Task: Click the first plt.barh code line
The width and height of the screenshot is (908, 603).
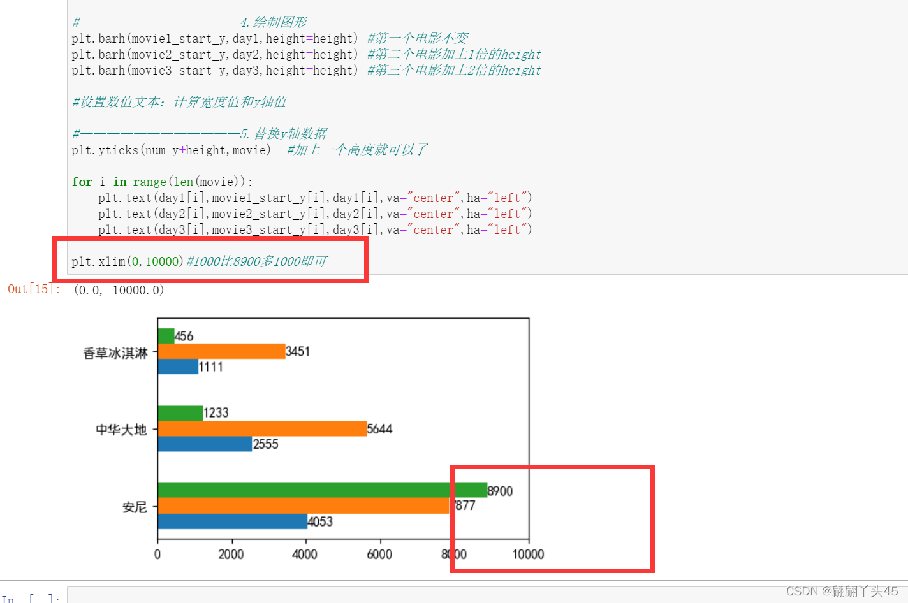Action: tap(215, 38)
